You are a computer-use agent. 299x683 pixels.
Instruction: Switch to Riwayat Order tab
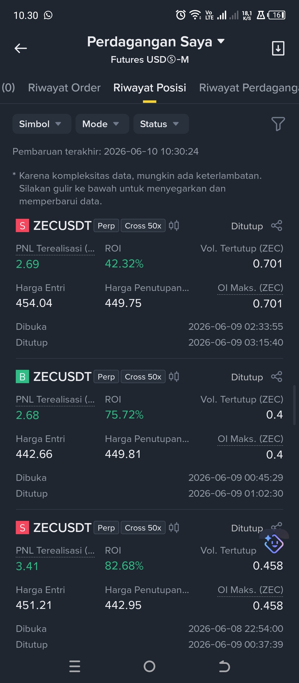[x=64, y=88]
